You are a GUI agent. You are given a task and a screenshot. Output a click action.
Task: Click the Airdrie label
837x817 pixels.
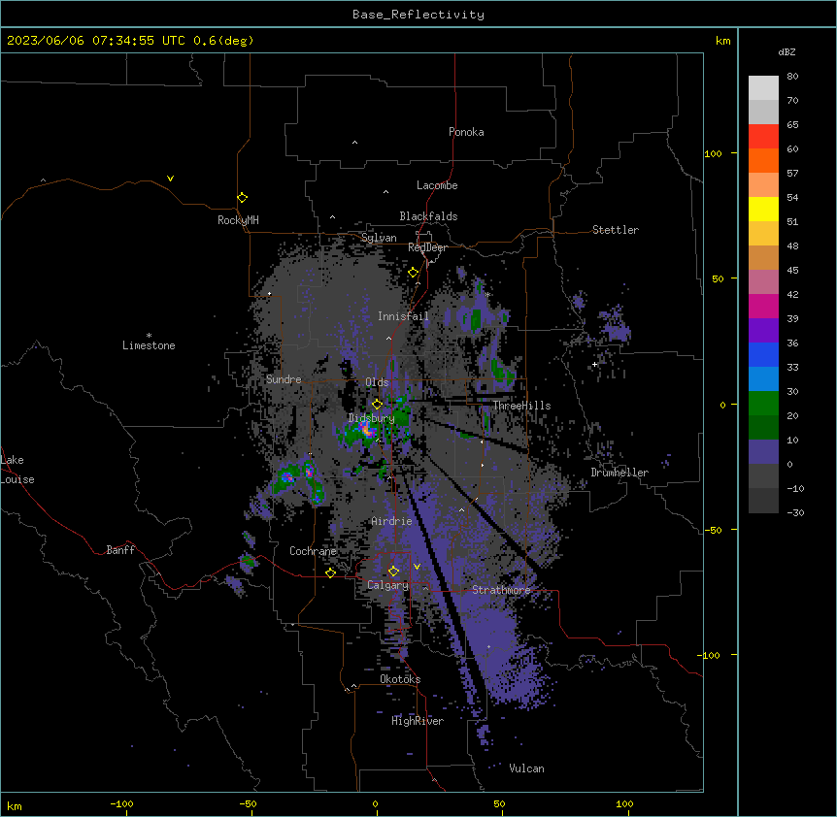pyautogui.click(x=391, y=521)
